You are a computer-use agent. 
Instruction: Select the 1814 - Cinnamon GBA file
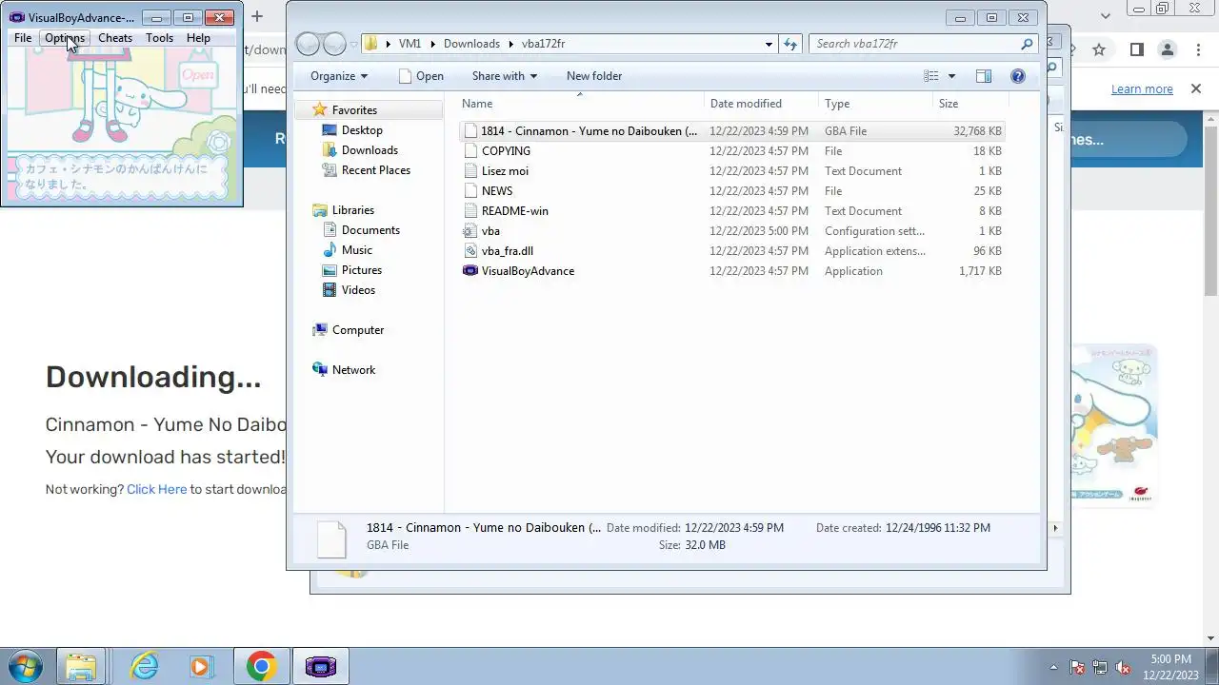tap(731, 131)
